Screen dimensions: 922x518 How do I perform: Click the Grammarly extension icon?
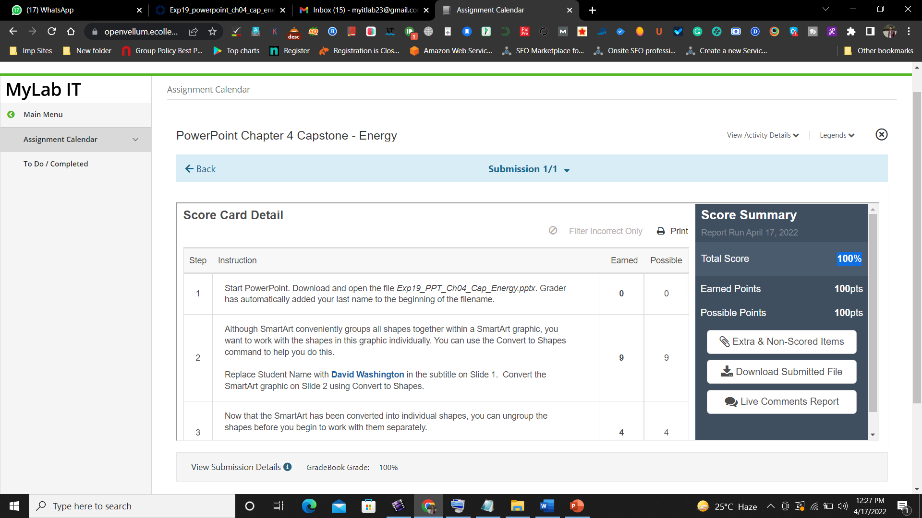pos(697,32)
